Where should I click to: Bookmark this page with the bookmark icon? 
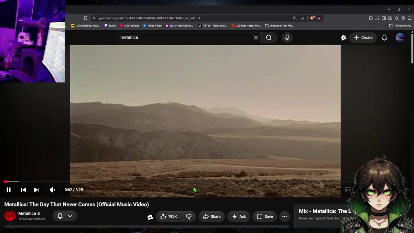(85, 18)
